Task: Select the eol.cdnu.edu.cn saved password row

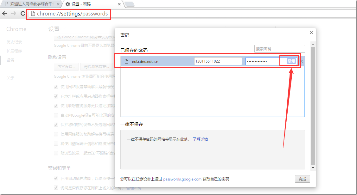Action: tap(213, 61)
